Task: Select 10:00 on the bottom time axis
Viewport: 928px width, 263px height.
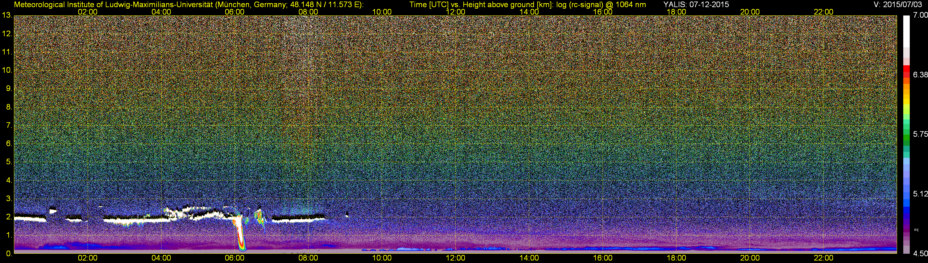Action: click(382, 258)
